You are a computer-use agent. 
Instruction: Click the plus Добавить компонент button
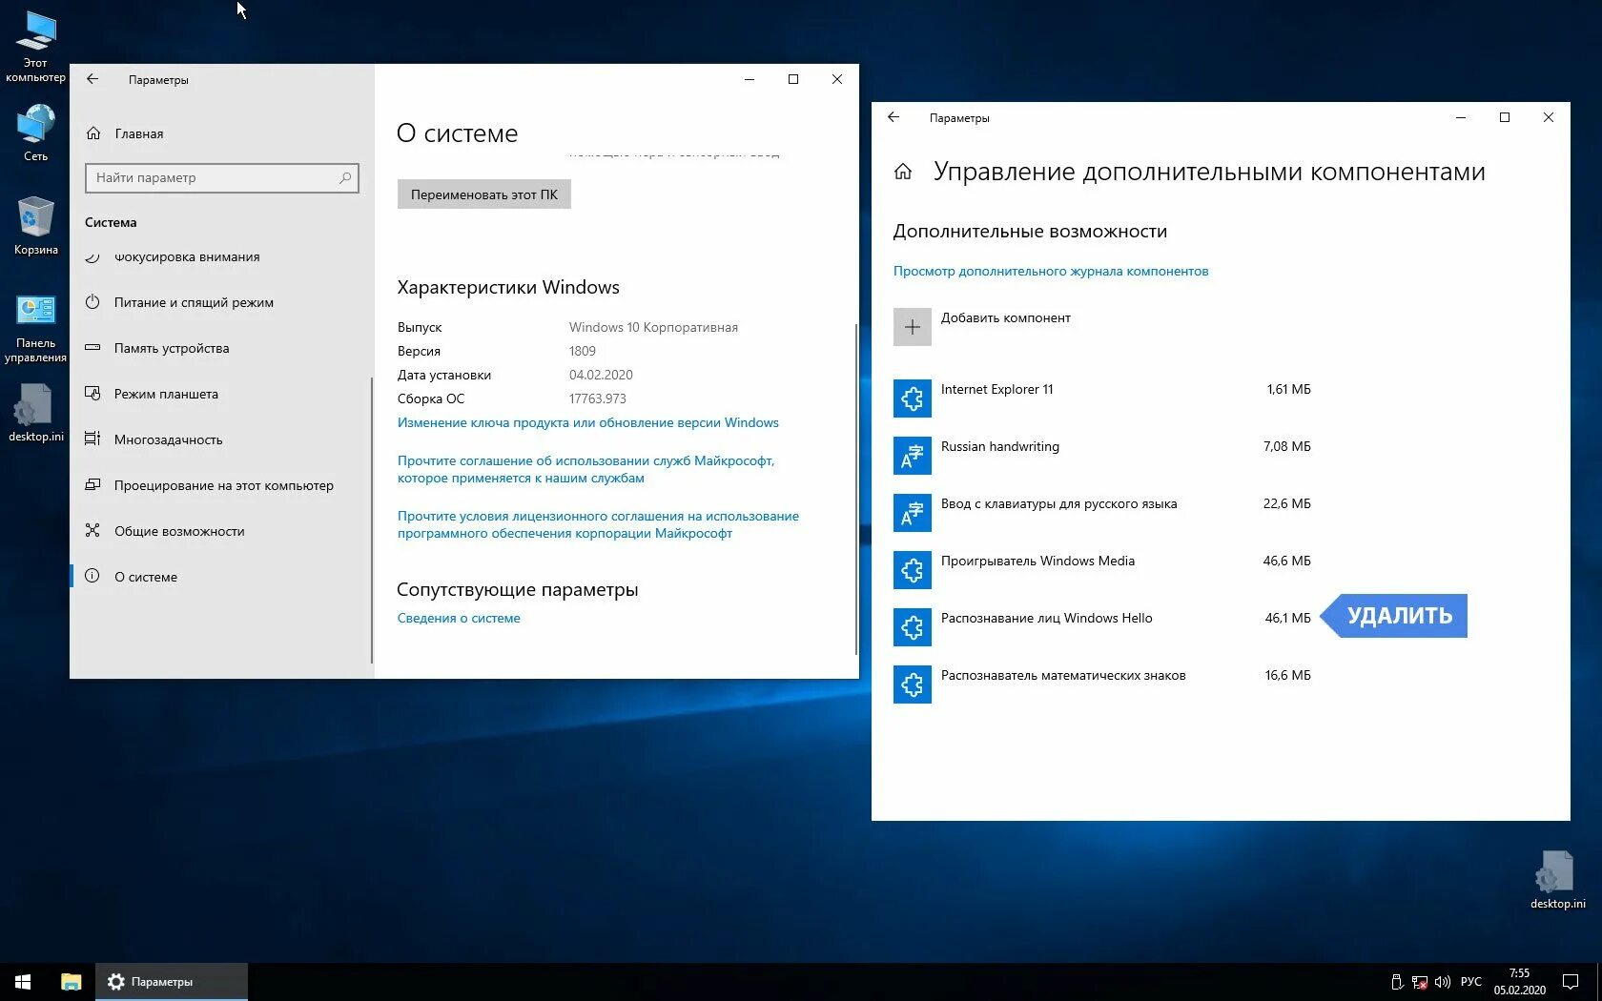pyautogui.click(x=913, y=327)
